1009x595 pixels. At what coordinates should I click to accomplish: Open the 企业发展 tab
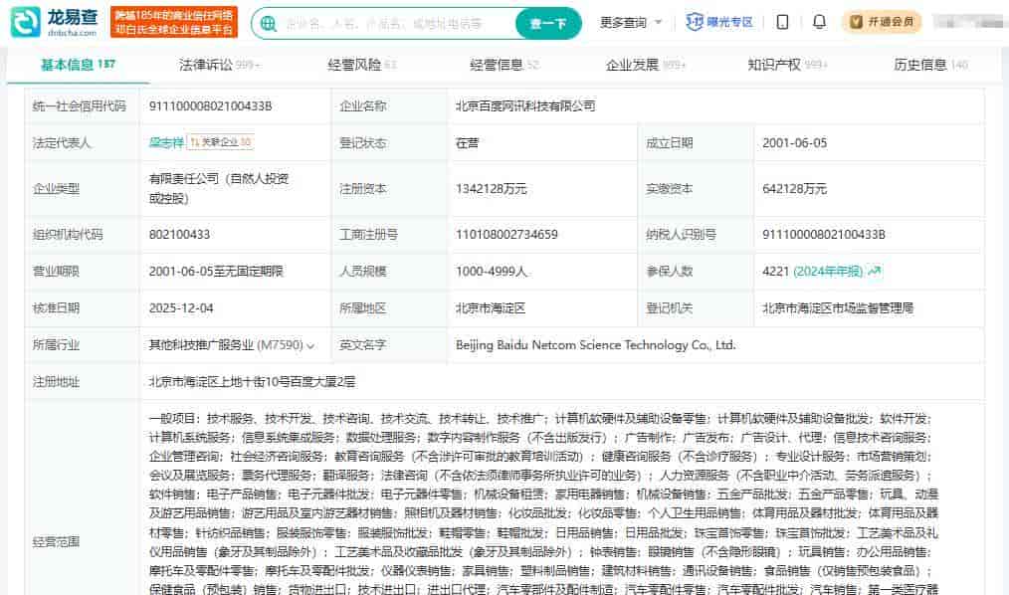coord(646,65)
